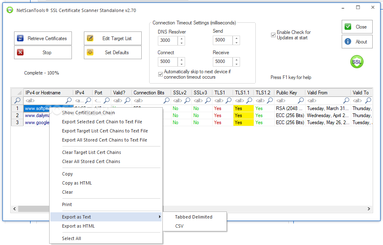Click the DNS Resolver 3000 field
The width and height of the screenshot is (383, 245).
(x=168, y=41)
